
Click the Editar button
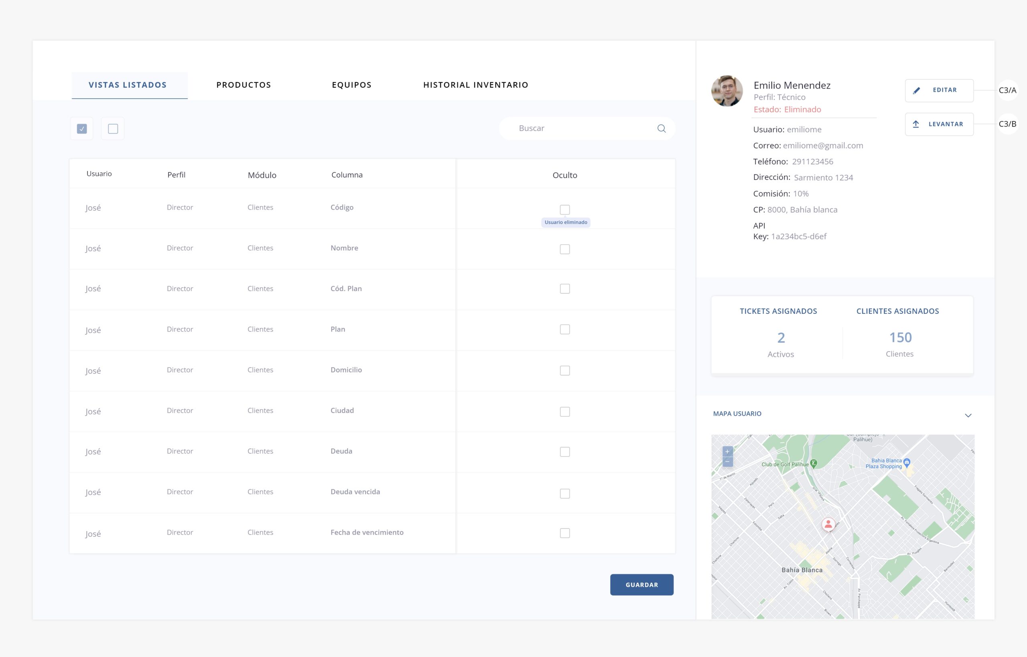(939, 90)
